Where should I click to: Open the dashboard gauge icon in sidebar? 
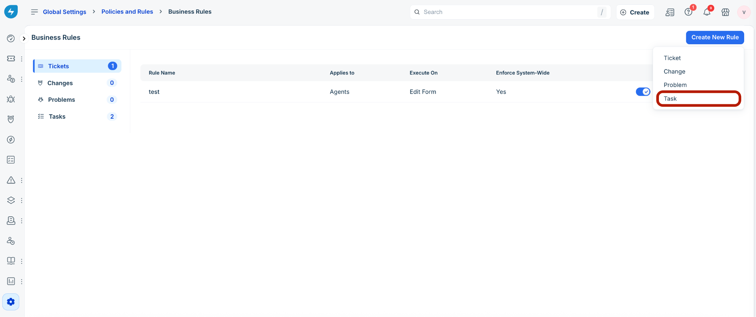[11, 38]
